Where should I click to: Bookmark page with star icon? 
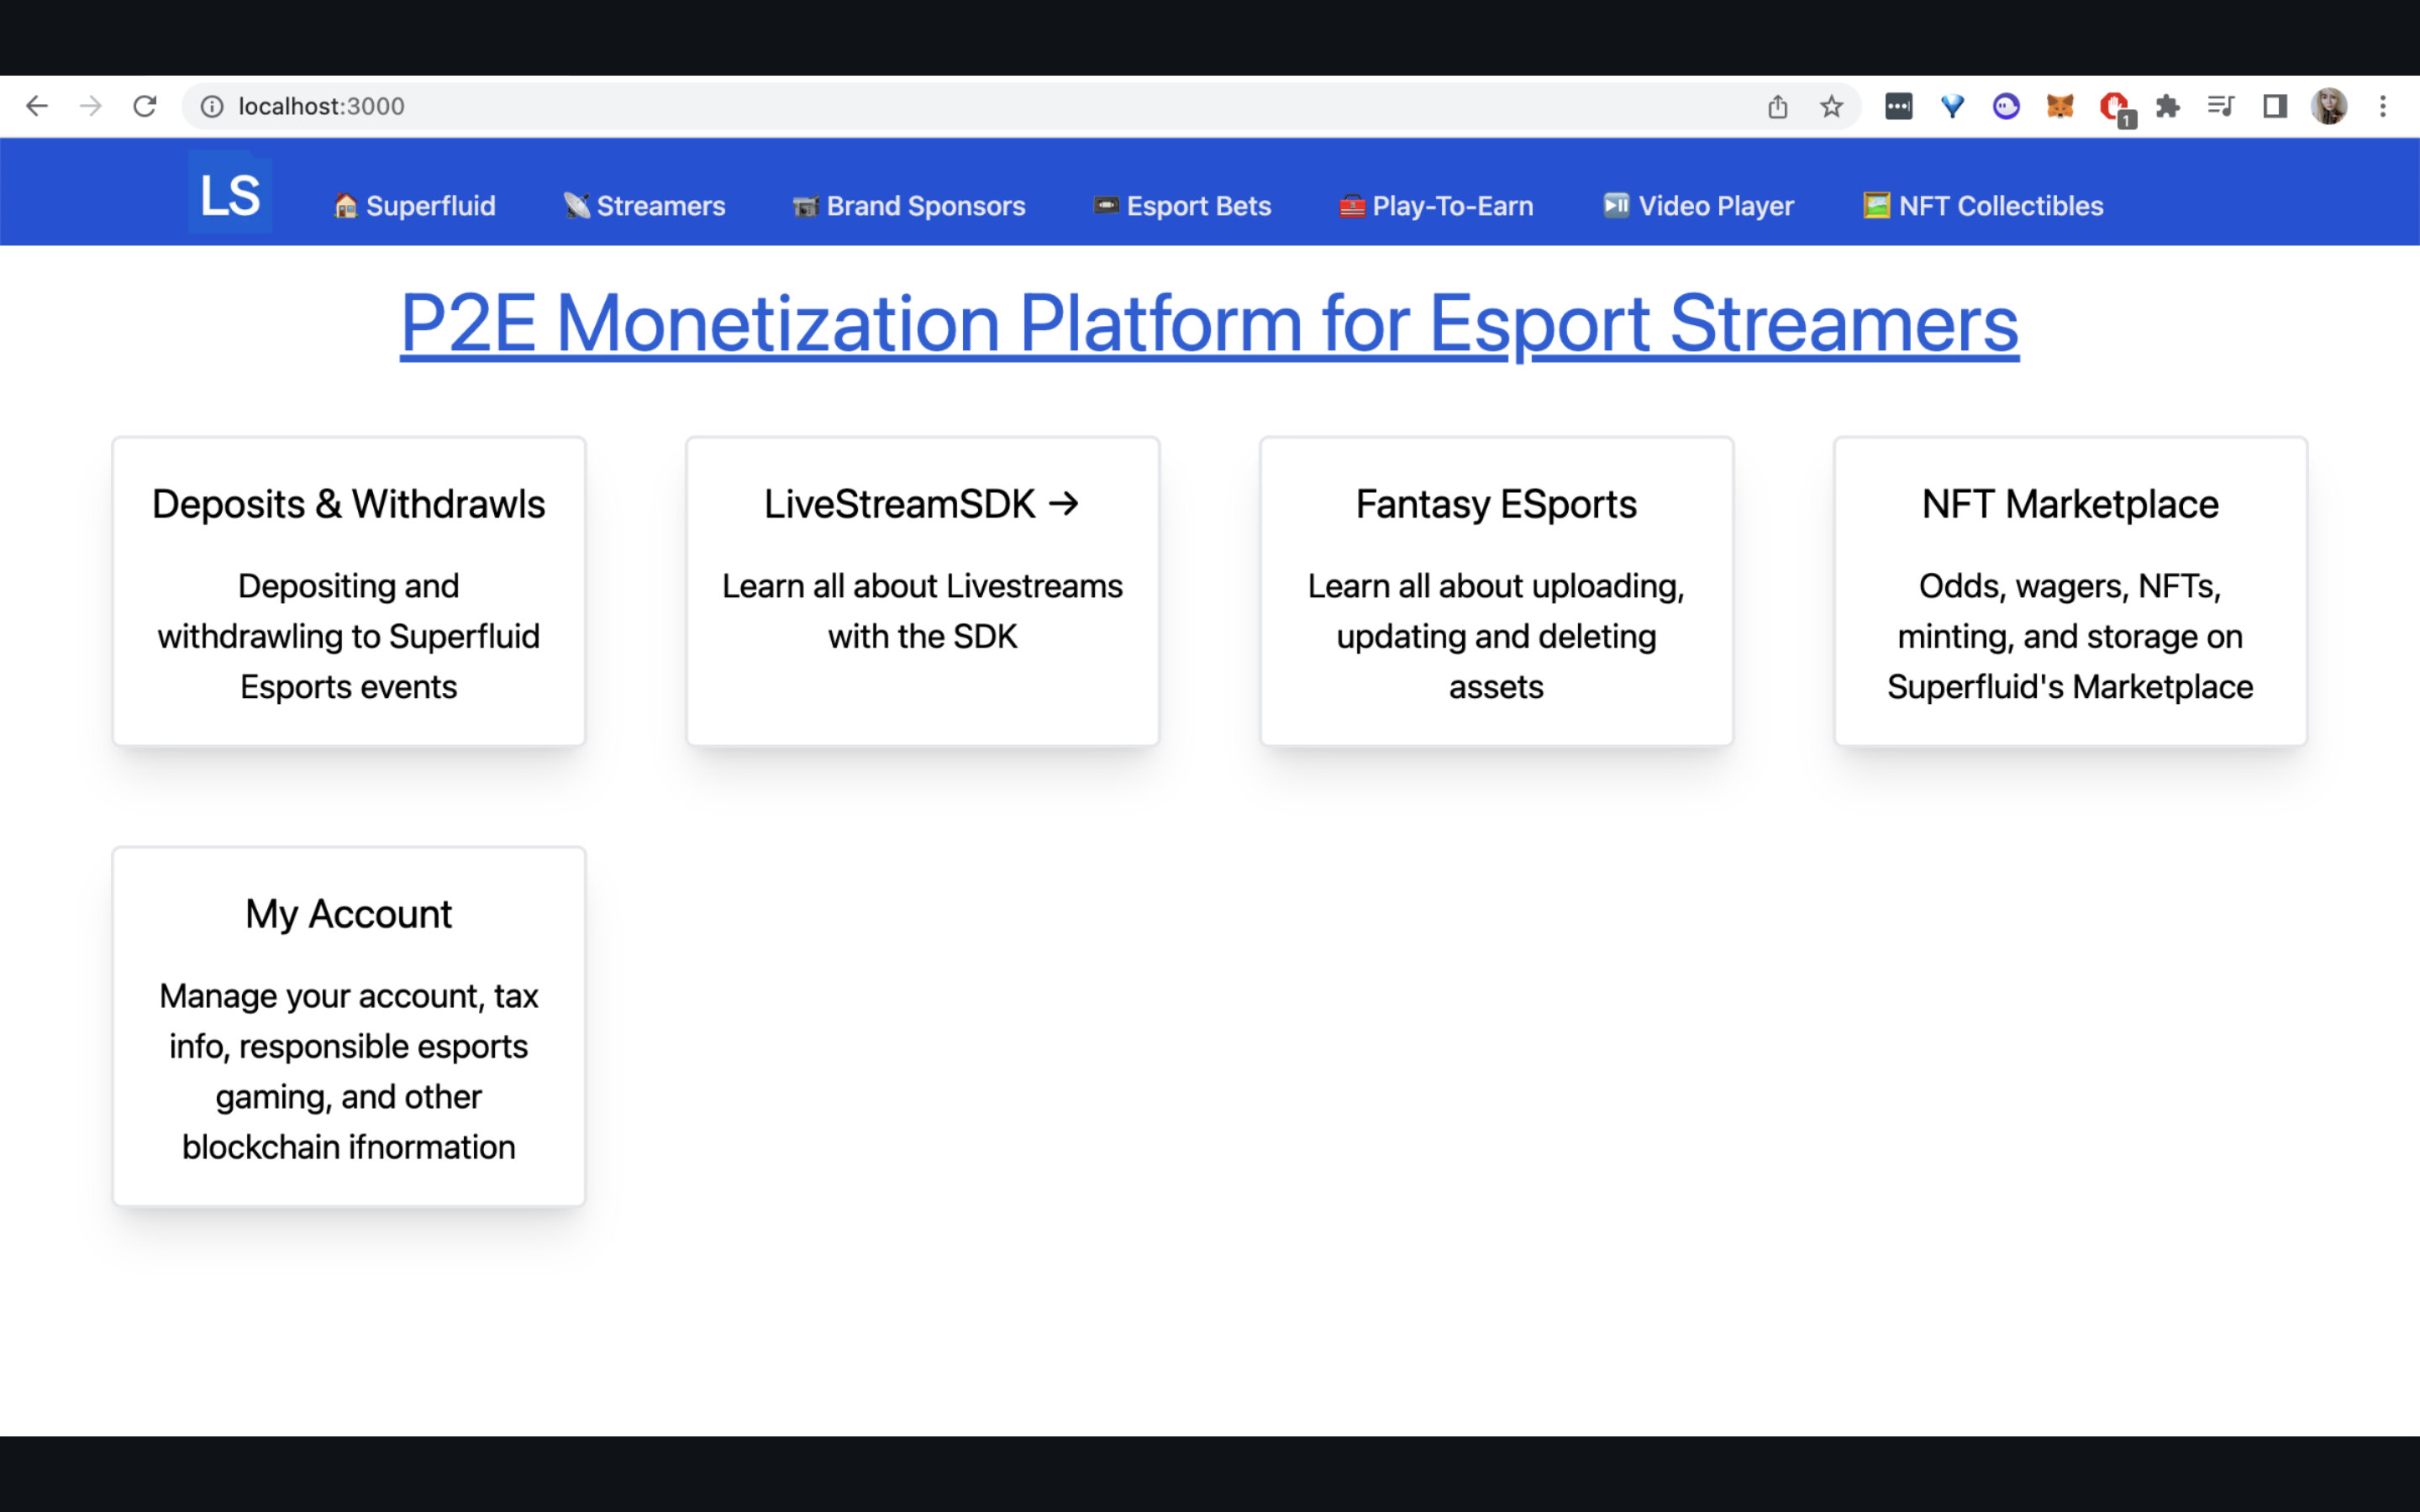(1831, 106)
